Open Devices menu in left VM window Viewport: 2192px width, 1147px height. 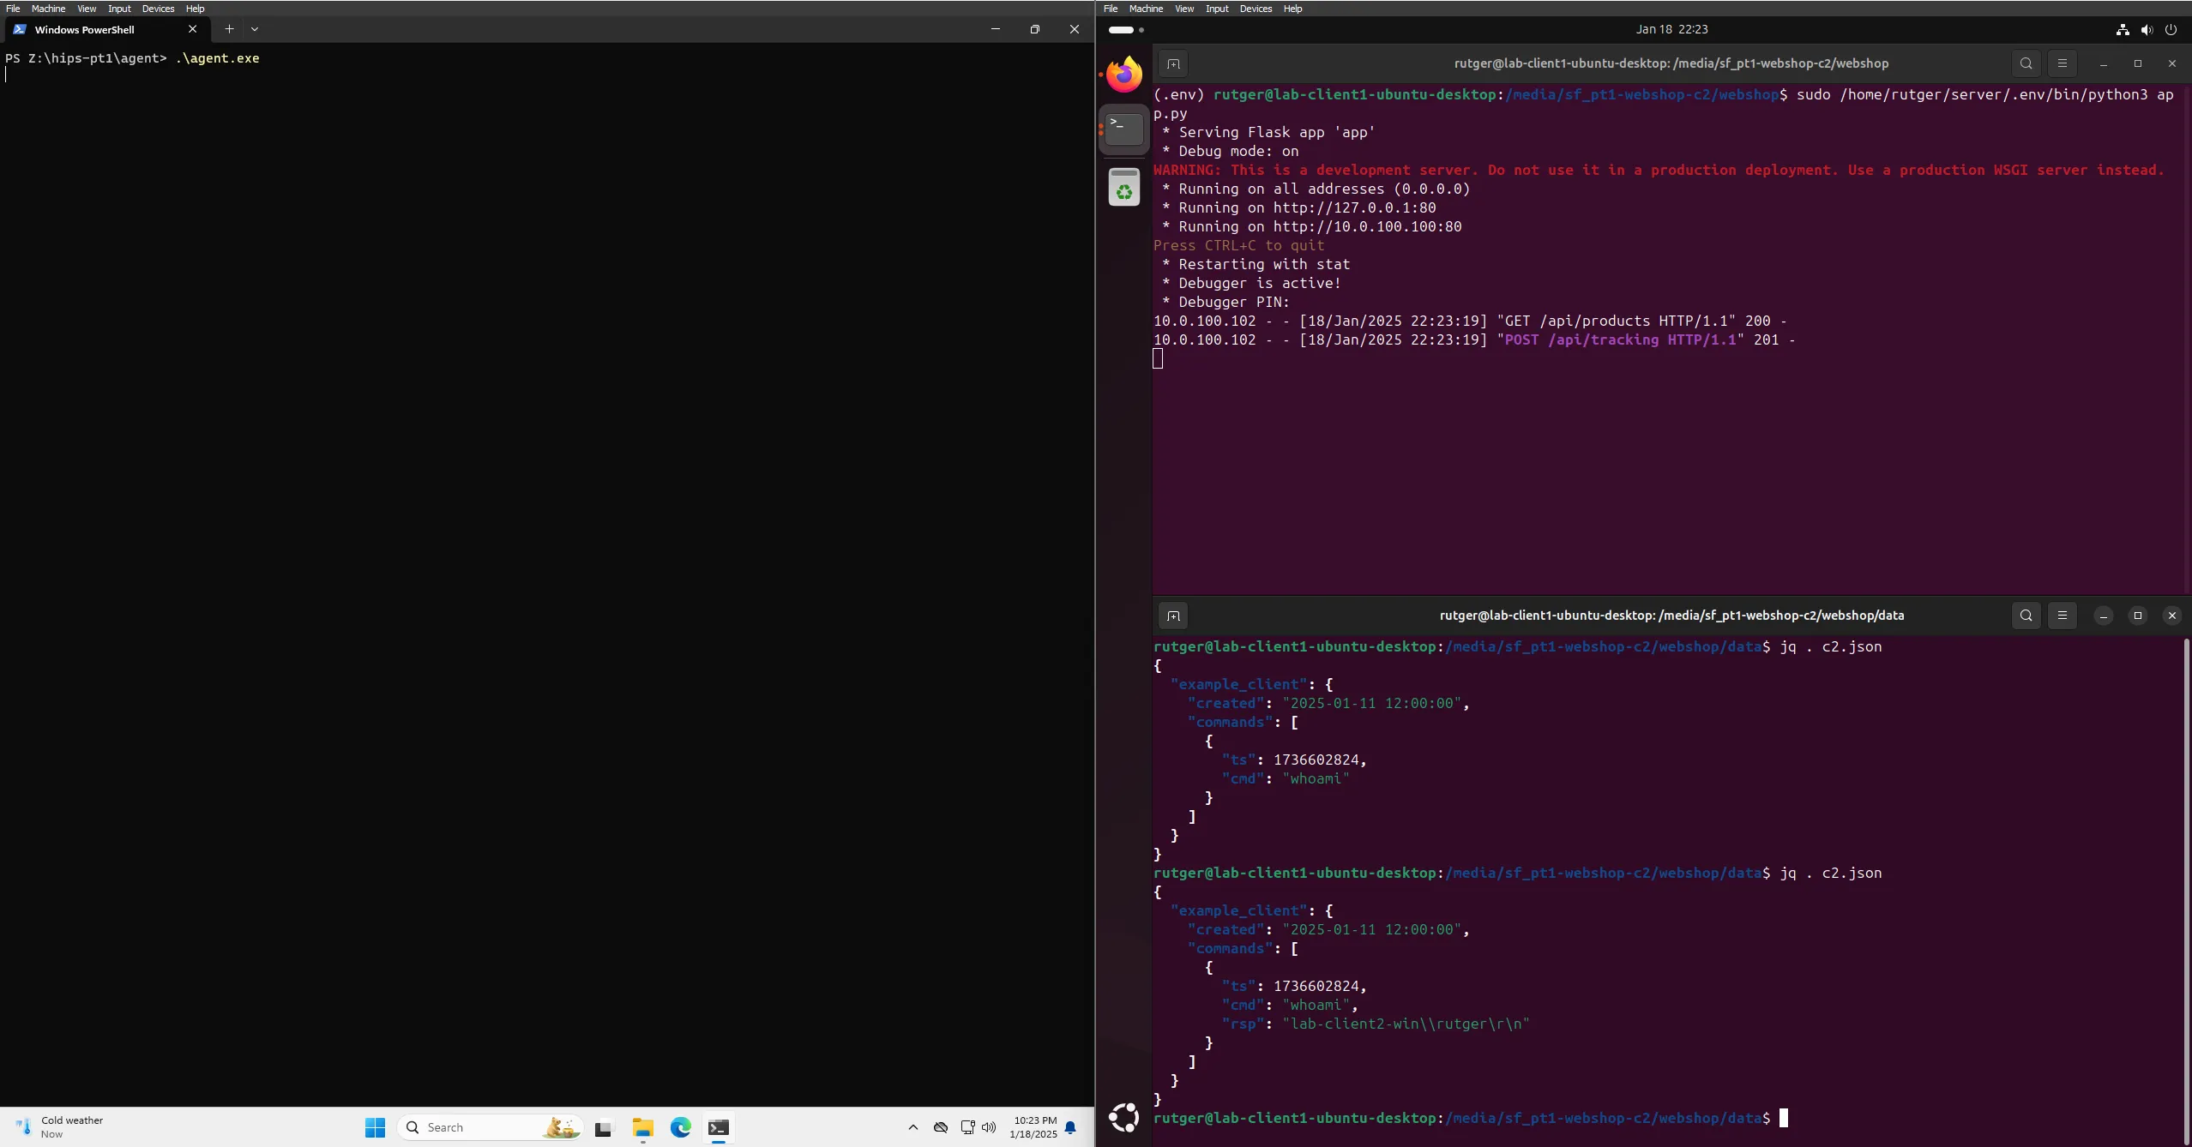[x=158, y=9]
